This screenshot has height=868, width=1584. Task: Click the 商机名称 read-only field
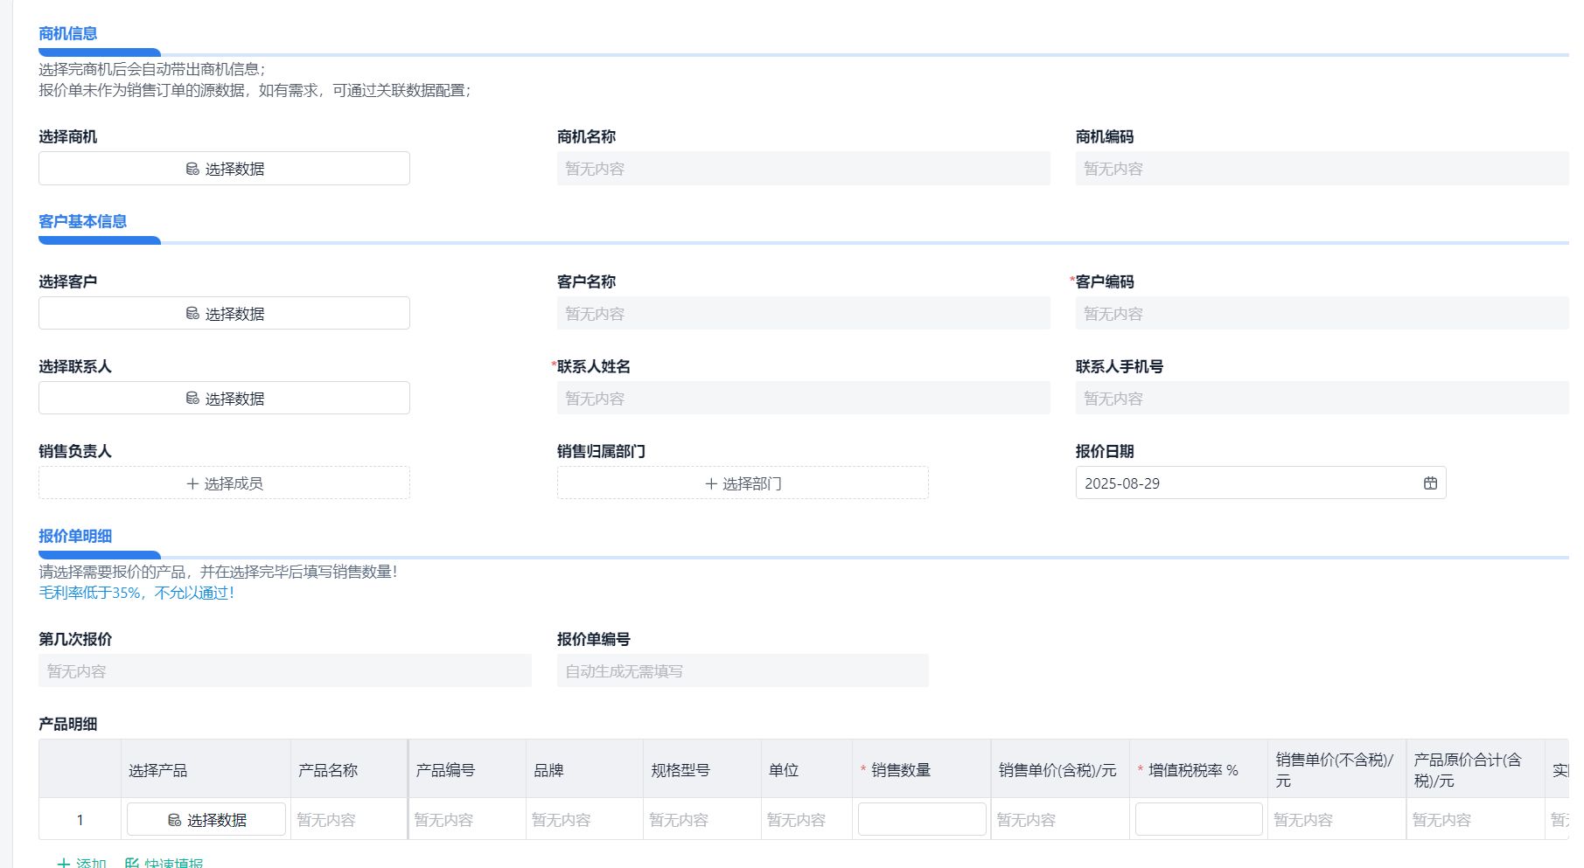[x=803, y=169]
